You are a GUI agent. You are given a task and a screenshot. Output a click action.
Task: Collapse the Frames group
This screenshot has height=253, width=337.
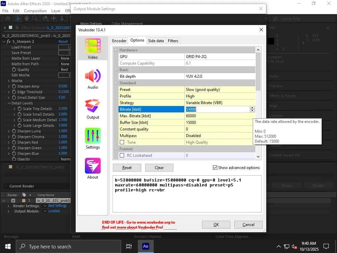pos(116,149)
